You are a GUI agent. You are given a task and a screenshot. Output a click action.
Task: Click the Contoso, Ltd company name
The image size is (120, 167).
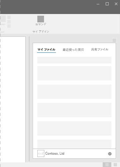pyautogui.click(x=55, y=153)
